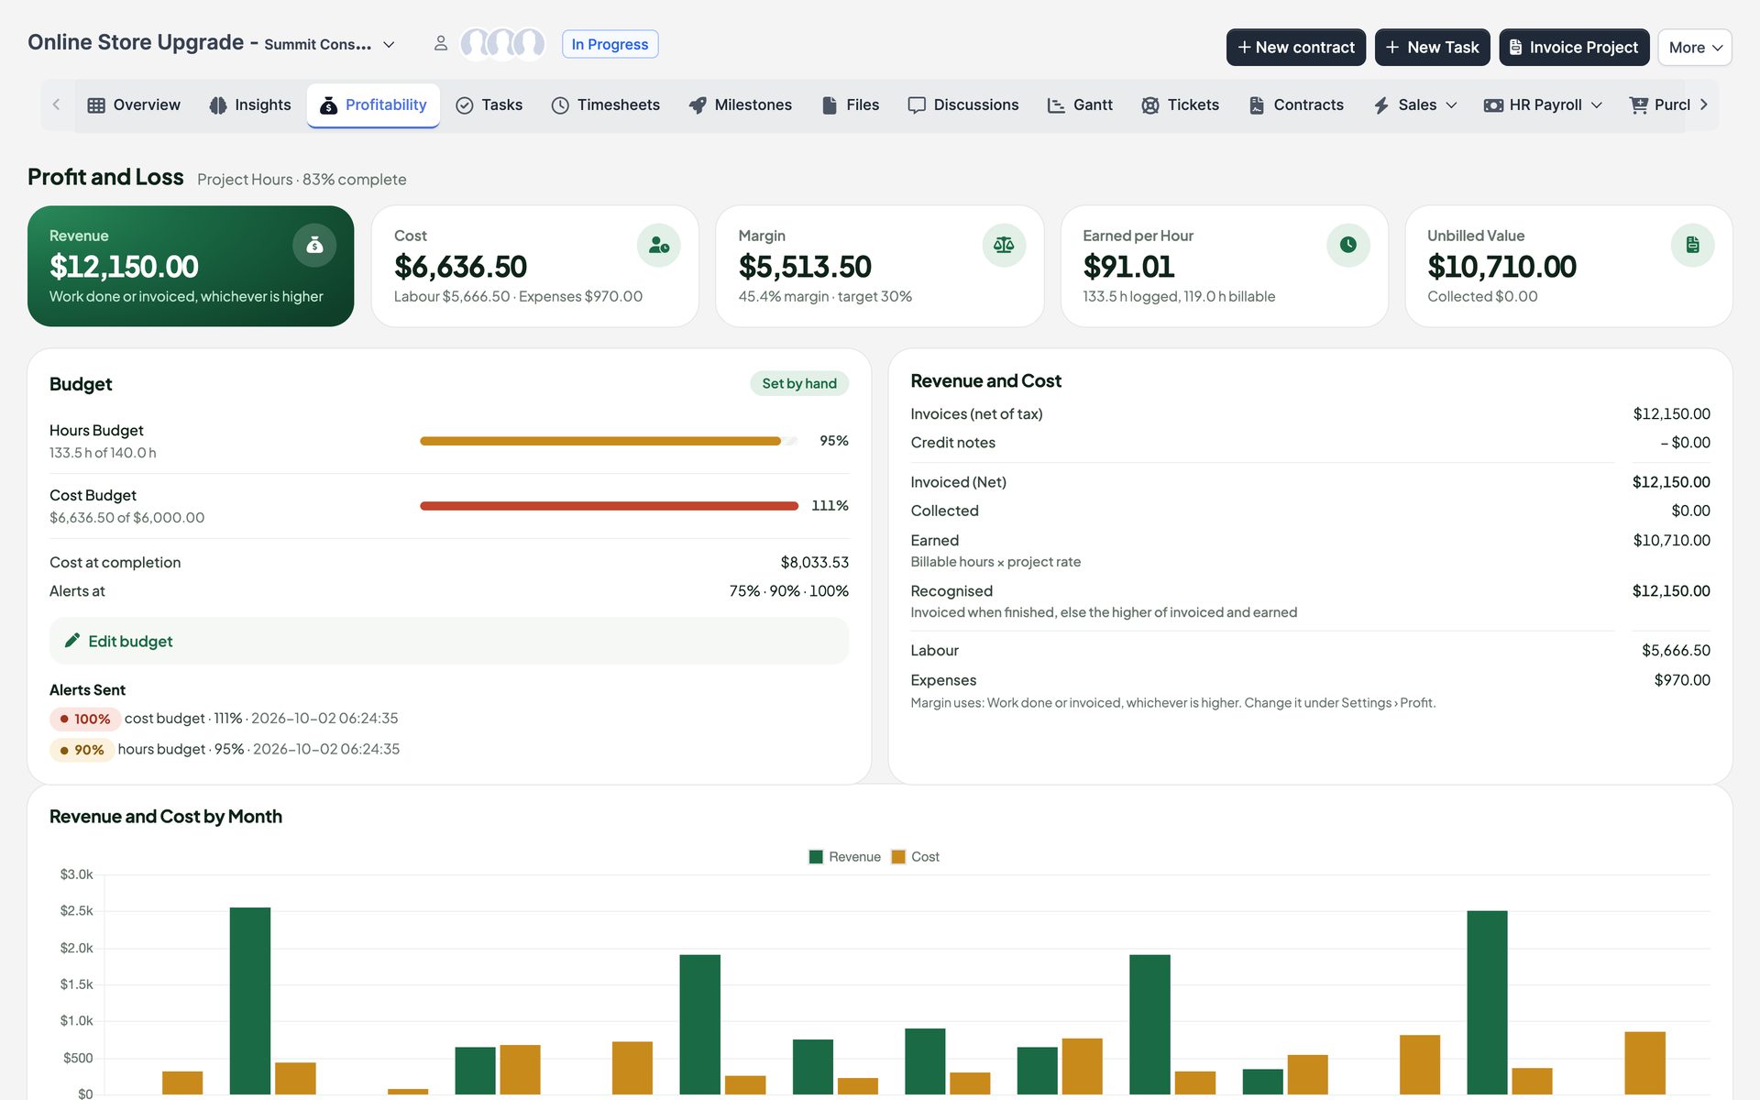Click the Timesheets tab clock icon
Screen dimensions: 1760x1100
[x=560, y=105]
